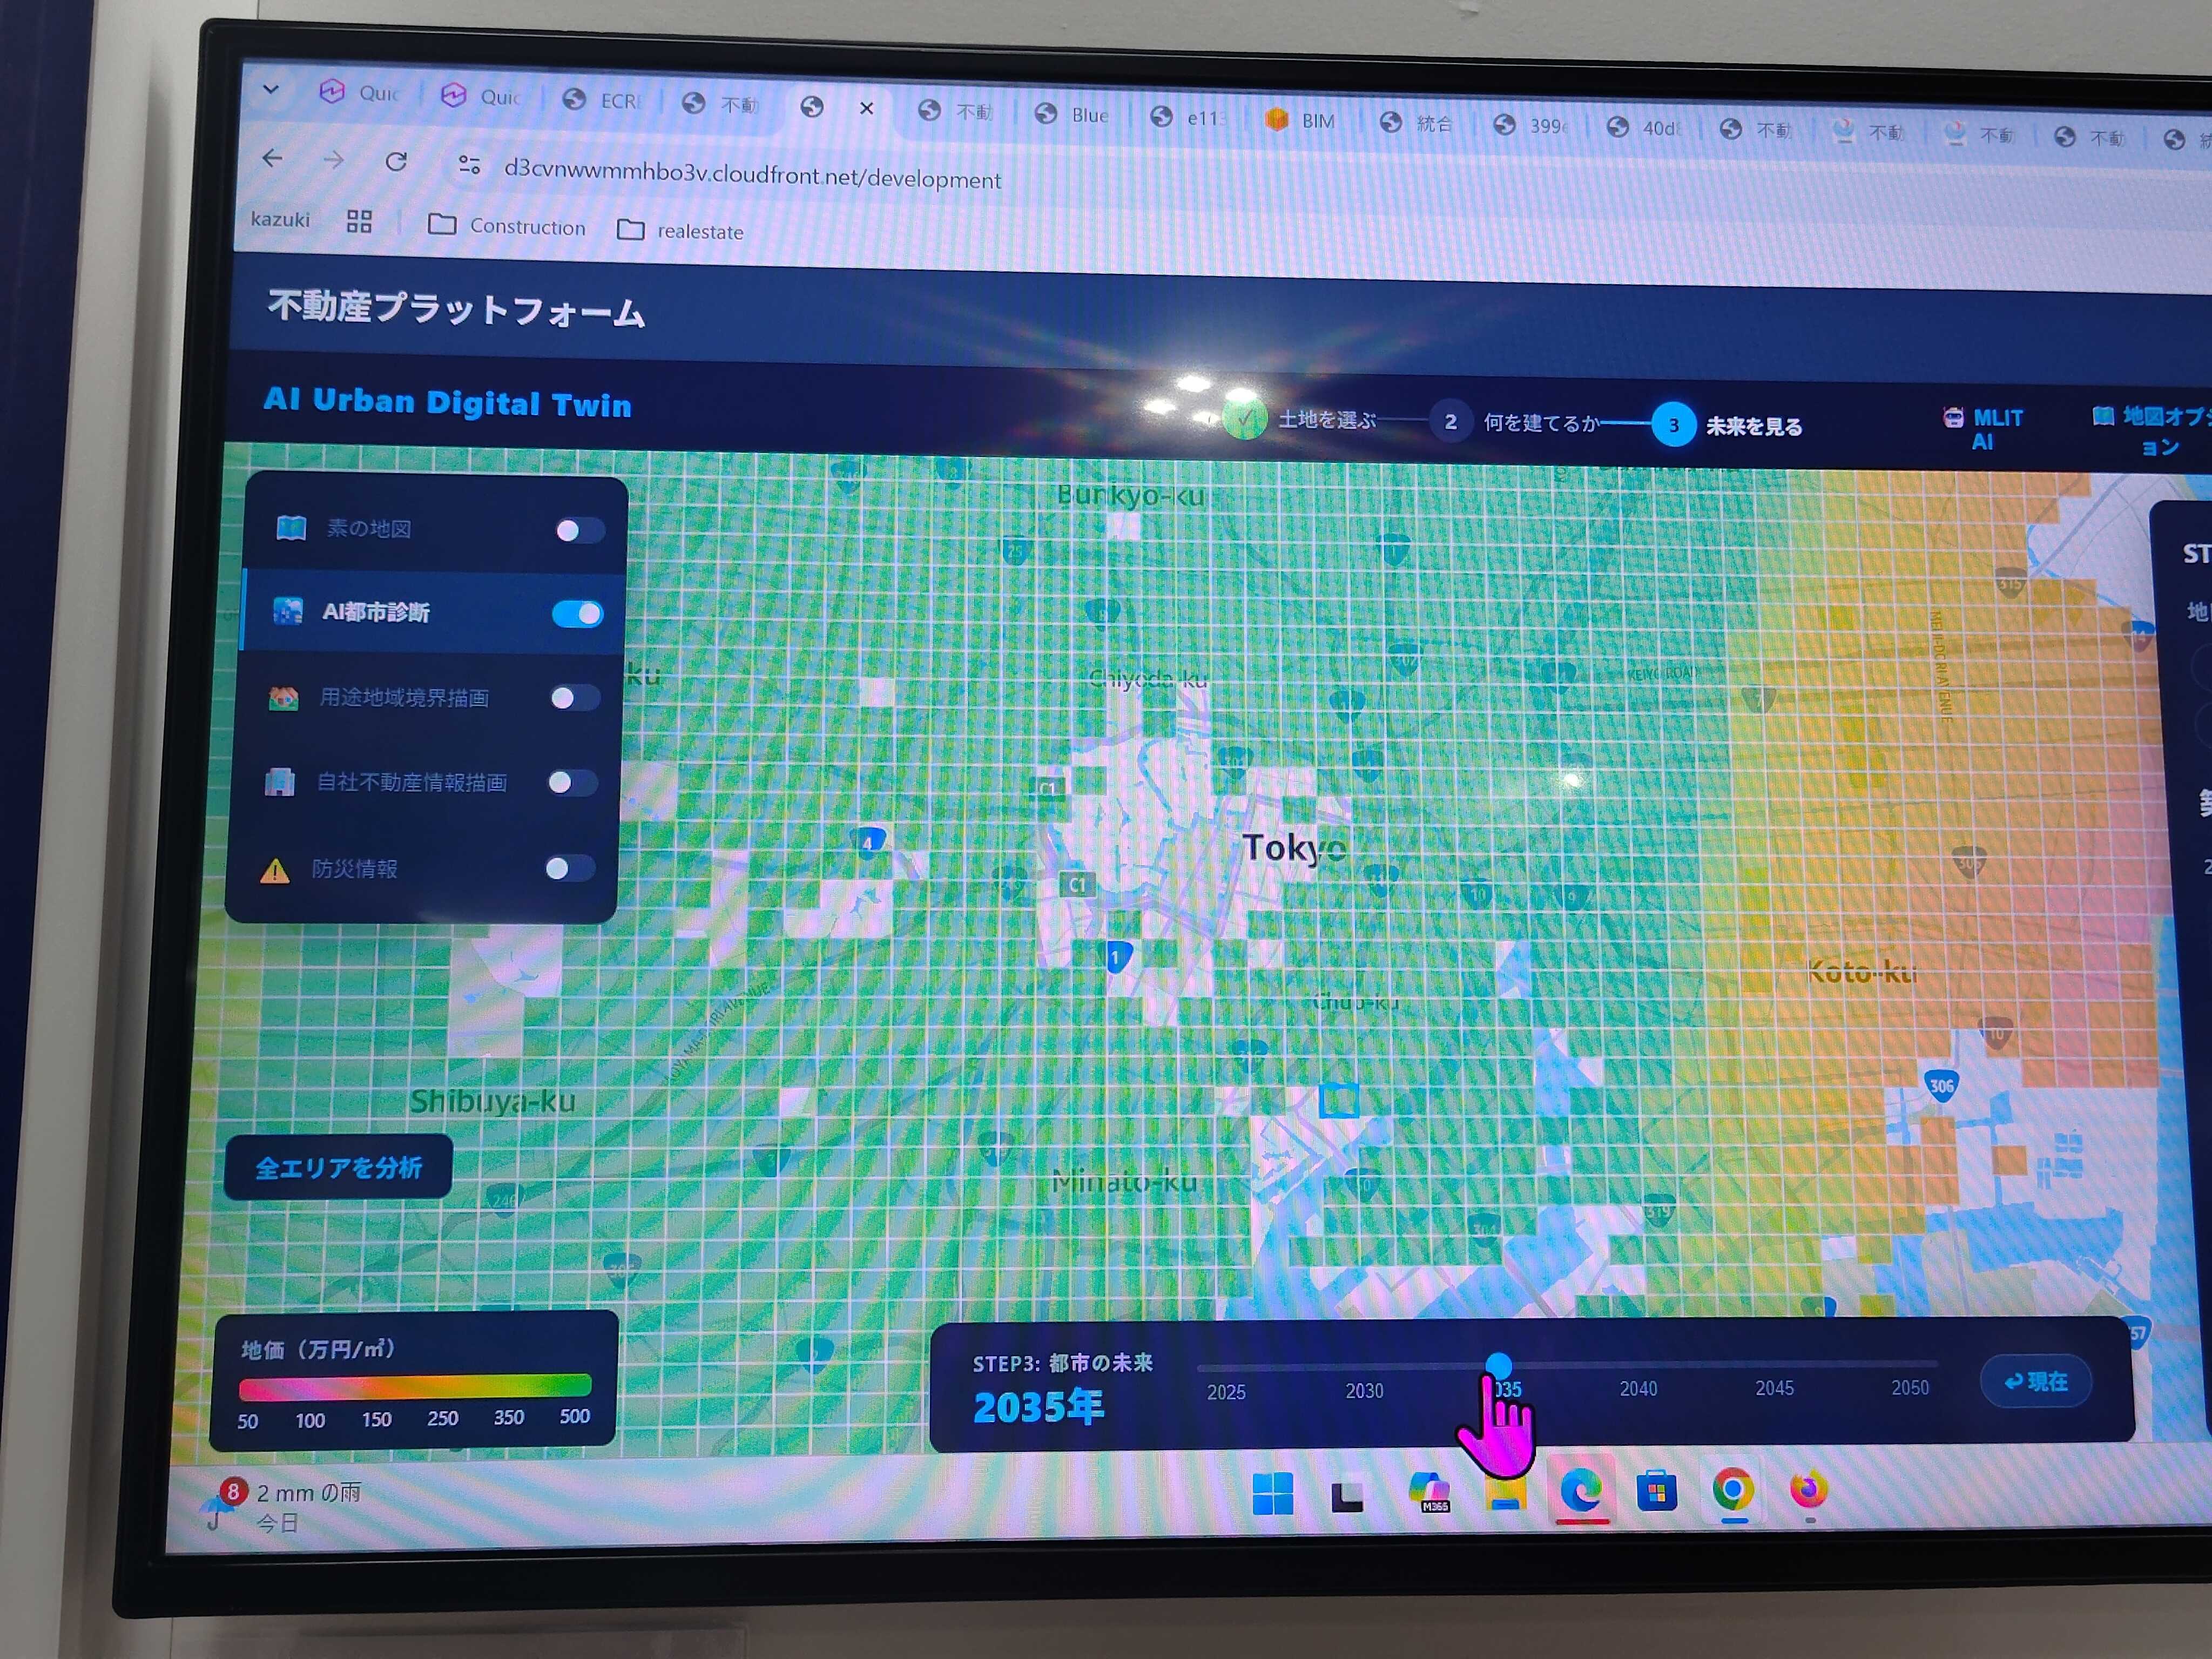Open the 統合 browser tab
The height and width of the screenshot is (1659, 2212).
click(x=1417, y=123)
